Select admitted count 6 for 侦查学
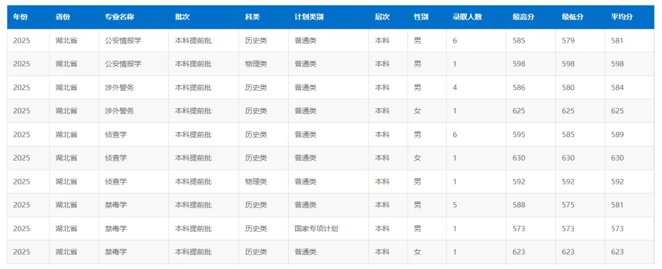The image size is (662, 269). coord(455,135)
